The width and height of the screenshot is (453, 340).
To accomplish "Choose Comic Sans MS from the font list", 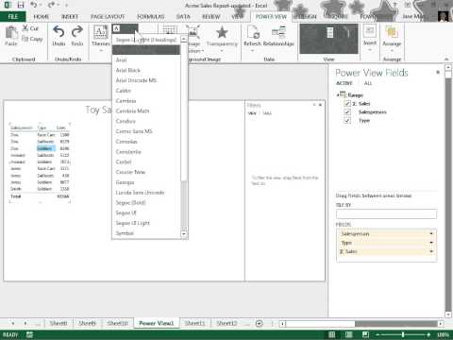I will pos(146,131).
